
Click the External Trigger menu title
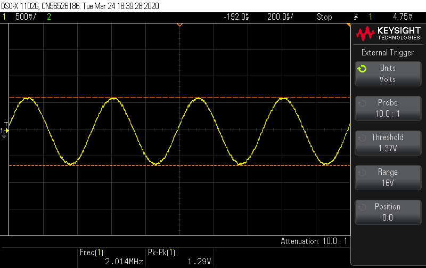(x=388, y=52)
